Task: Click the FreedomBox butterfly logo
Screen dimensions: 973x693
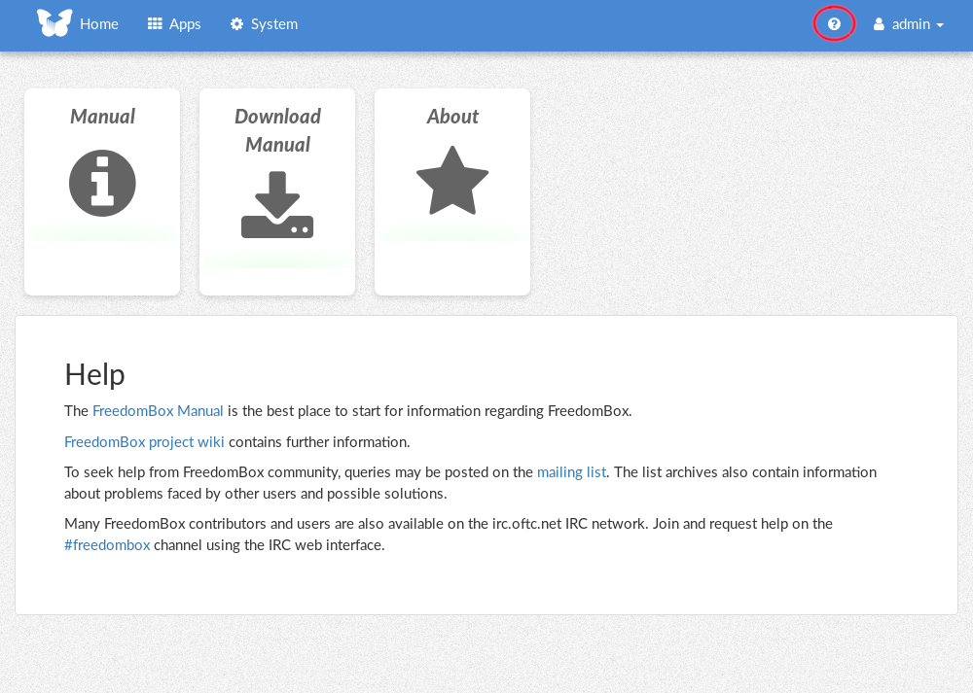Action: [54, 23]
